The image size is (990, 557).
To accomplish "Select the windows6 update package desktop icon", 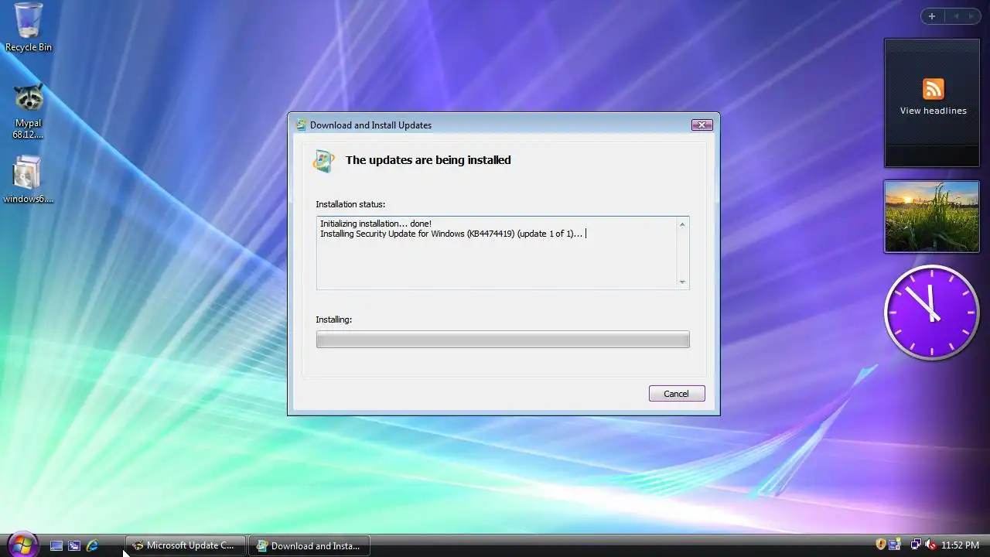I will pos(28,179).
